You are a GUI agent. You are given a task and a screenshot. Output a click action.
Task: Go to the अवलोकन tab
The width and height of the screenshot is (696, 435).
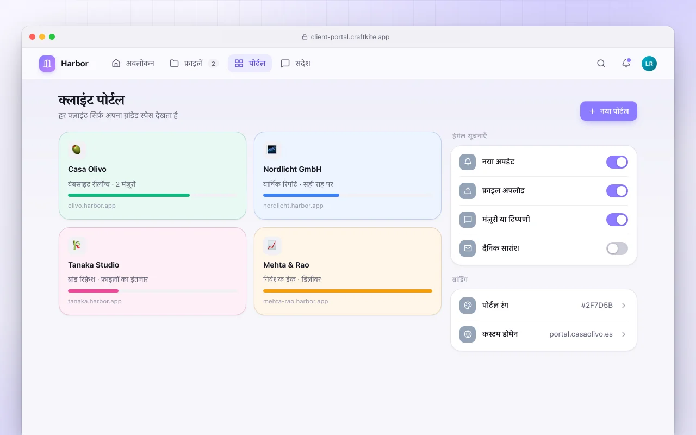click(133, 64)
